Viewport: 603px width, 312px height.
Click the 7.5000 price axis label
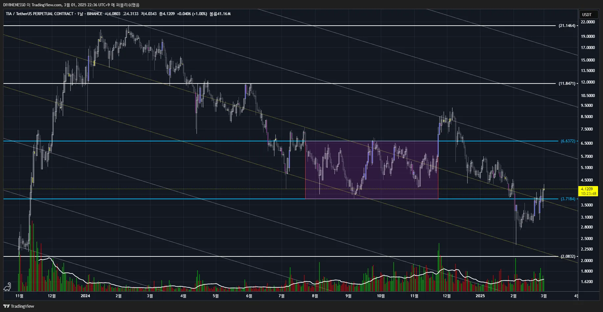click(587, 129)
